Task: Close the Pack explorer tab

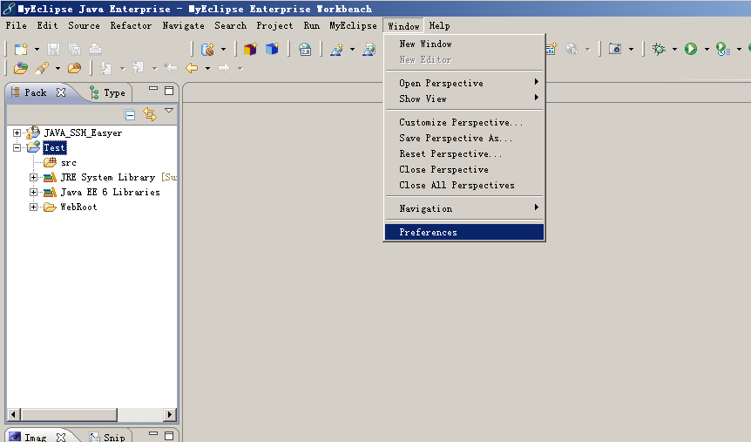Action: (61, 92)
